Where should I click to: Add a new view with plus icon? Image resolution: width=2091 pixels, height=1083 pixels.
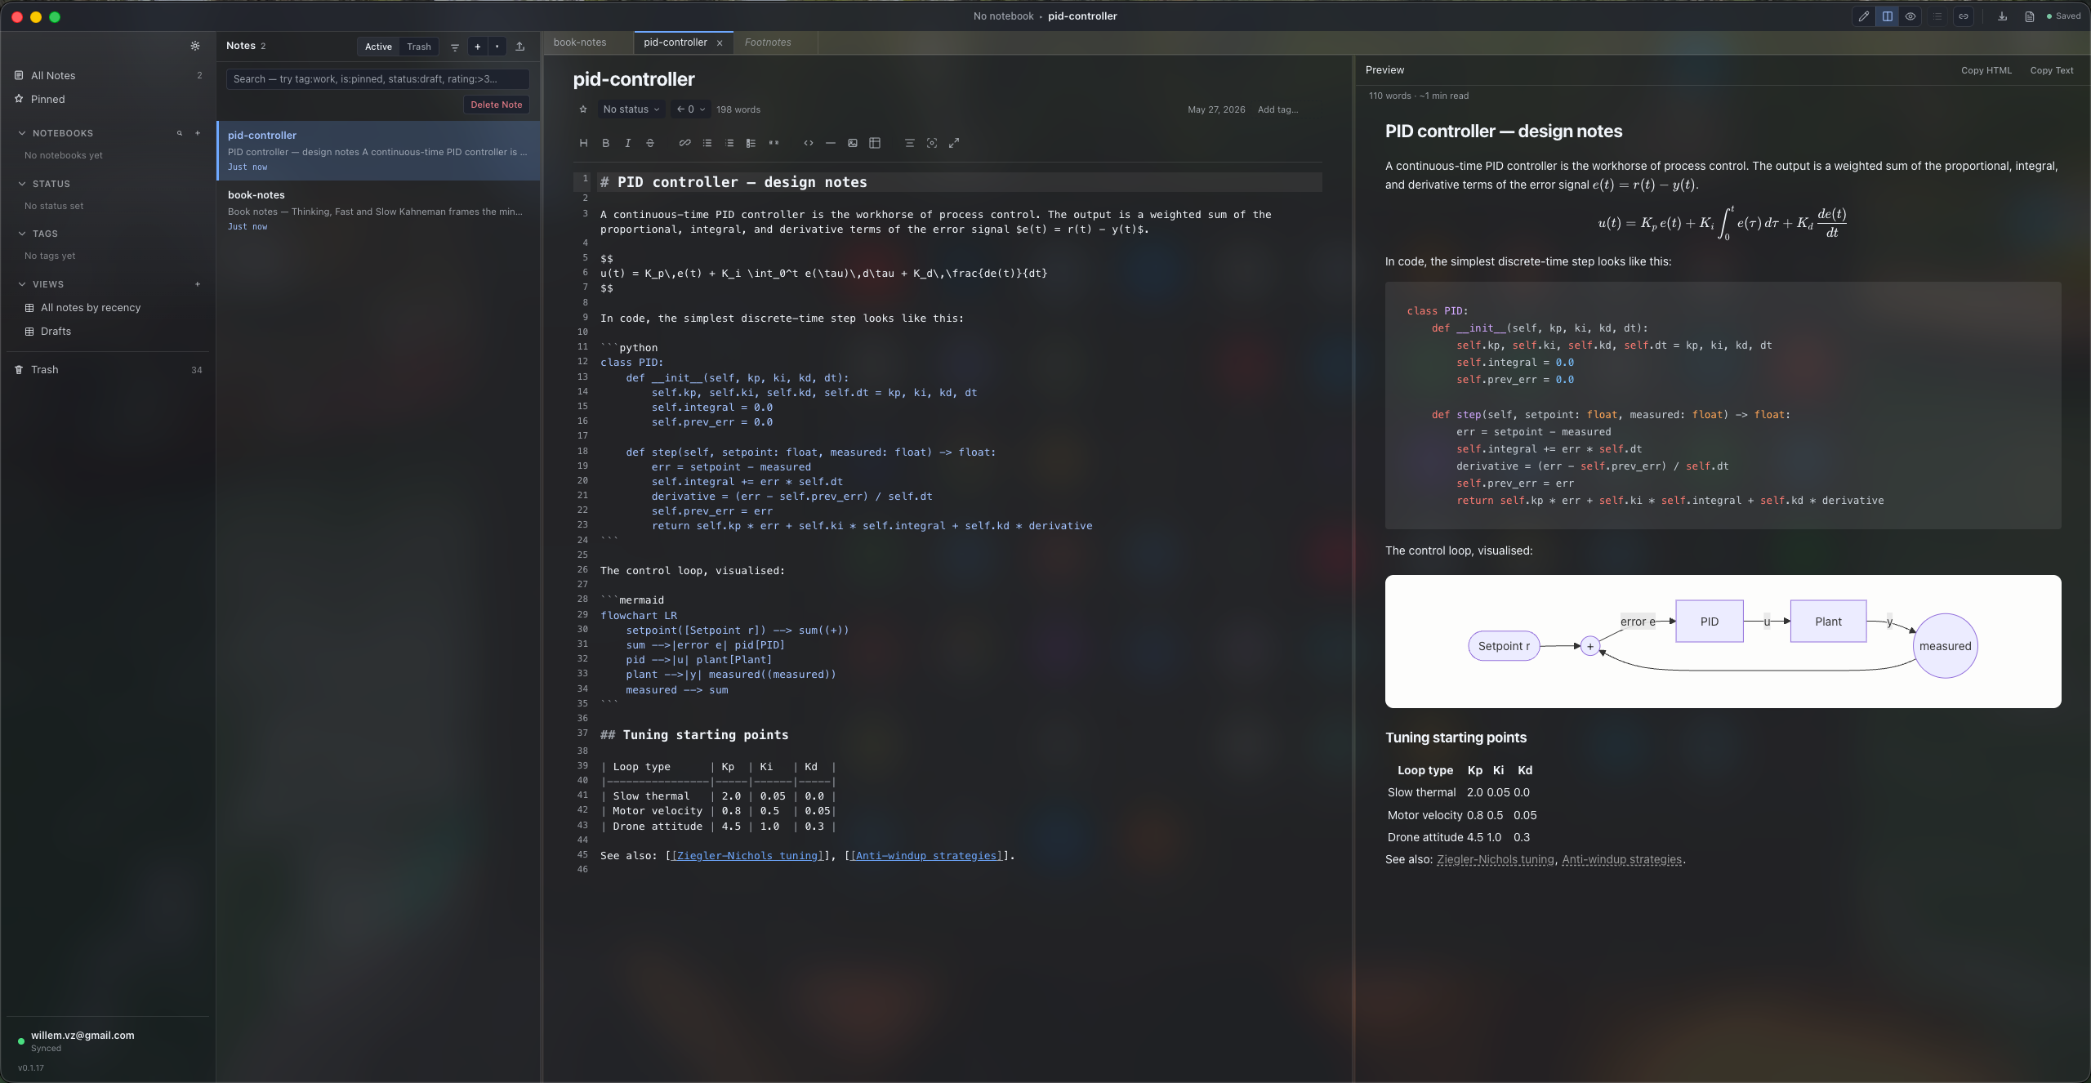pyautogui.click(x=198, y=284)
